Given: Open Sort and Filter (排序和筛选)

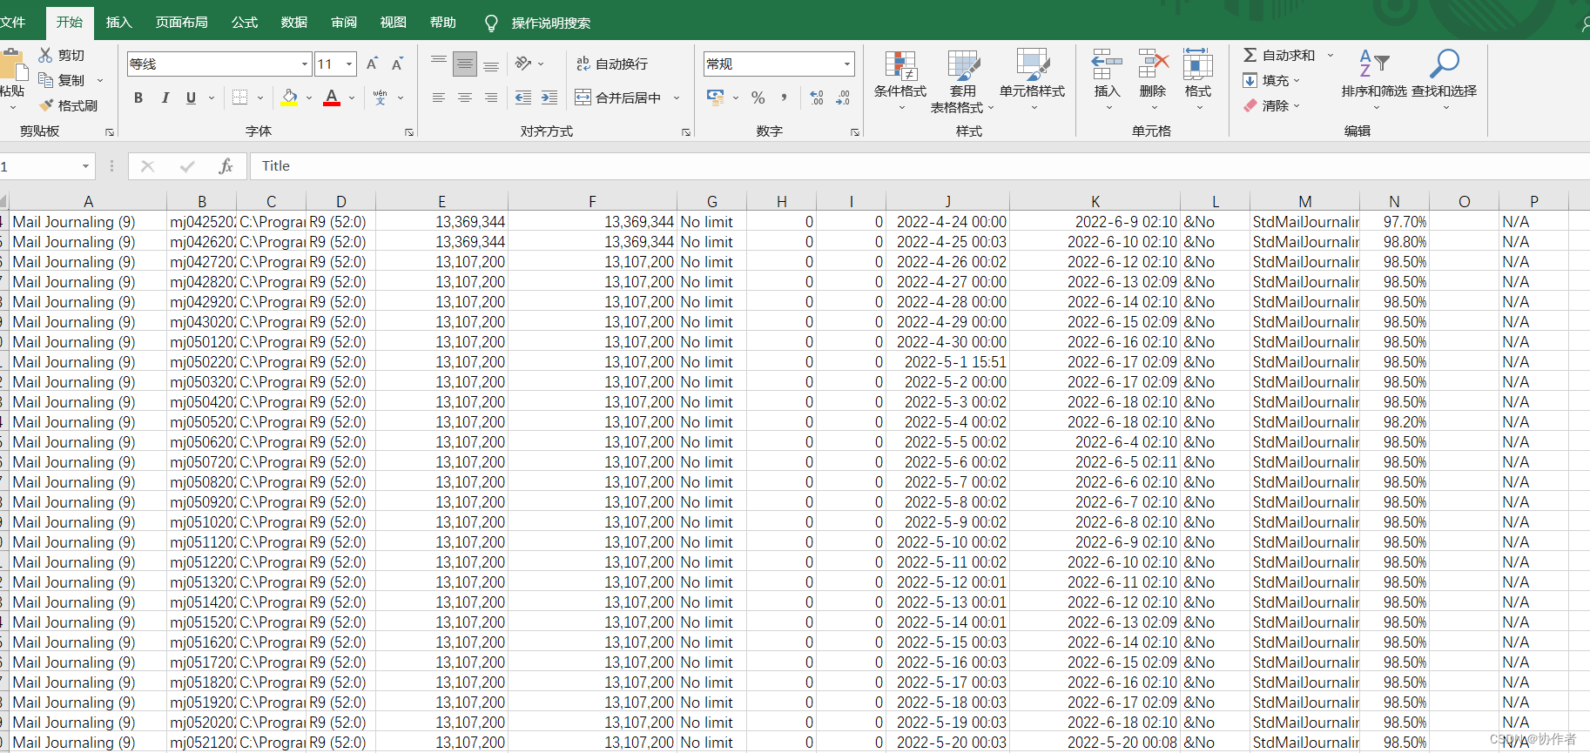Looking at the screenshot, I should 1374,81.
